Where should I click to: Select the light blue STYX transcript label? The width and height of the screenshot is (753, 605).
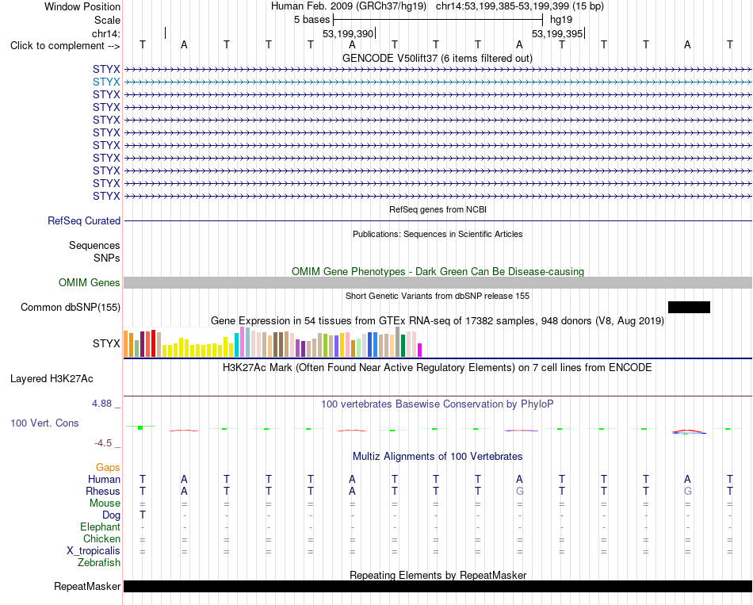point(106,82)
